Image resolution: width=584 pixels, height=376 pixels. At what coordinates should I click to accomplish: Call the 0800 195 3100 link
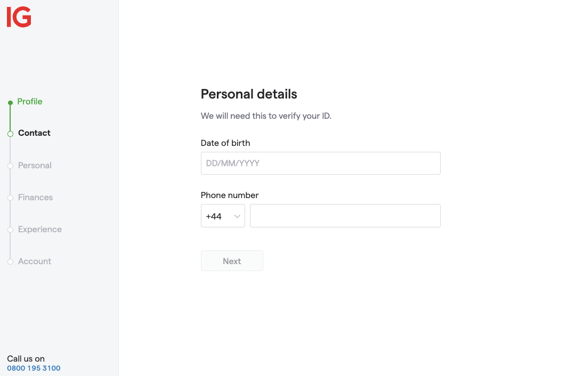click(34, 368)
